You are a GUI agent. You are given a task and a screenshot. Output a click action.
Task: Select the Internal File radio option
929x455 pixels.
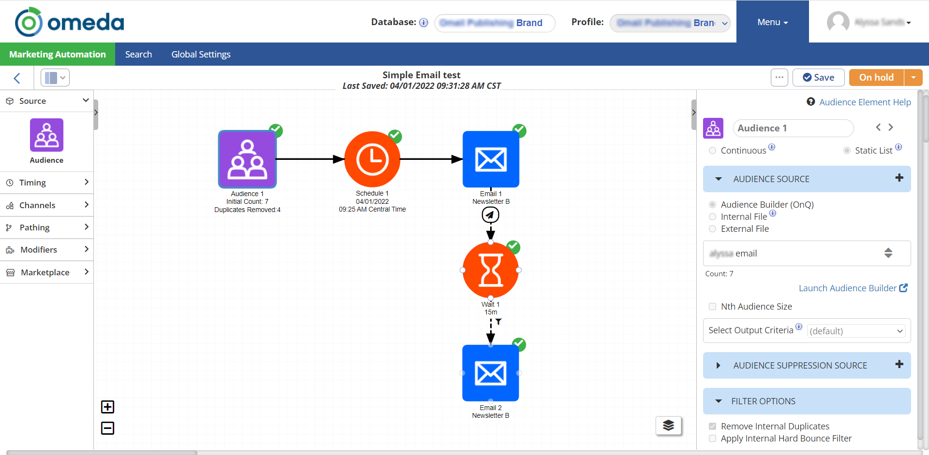[x=712, y=217]
